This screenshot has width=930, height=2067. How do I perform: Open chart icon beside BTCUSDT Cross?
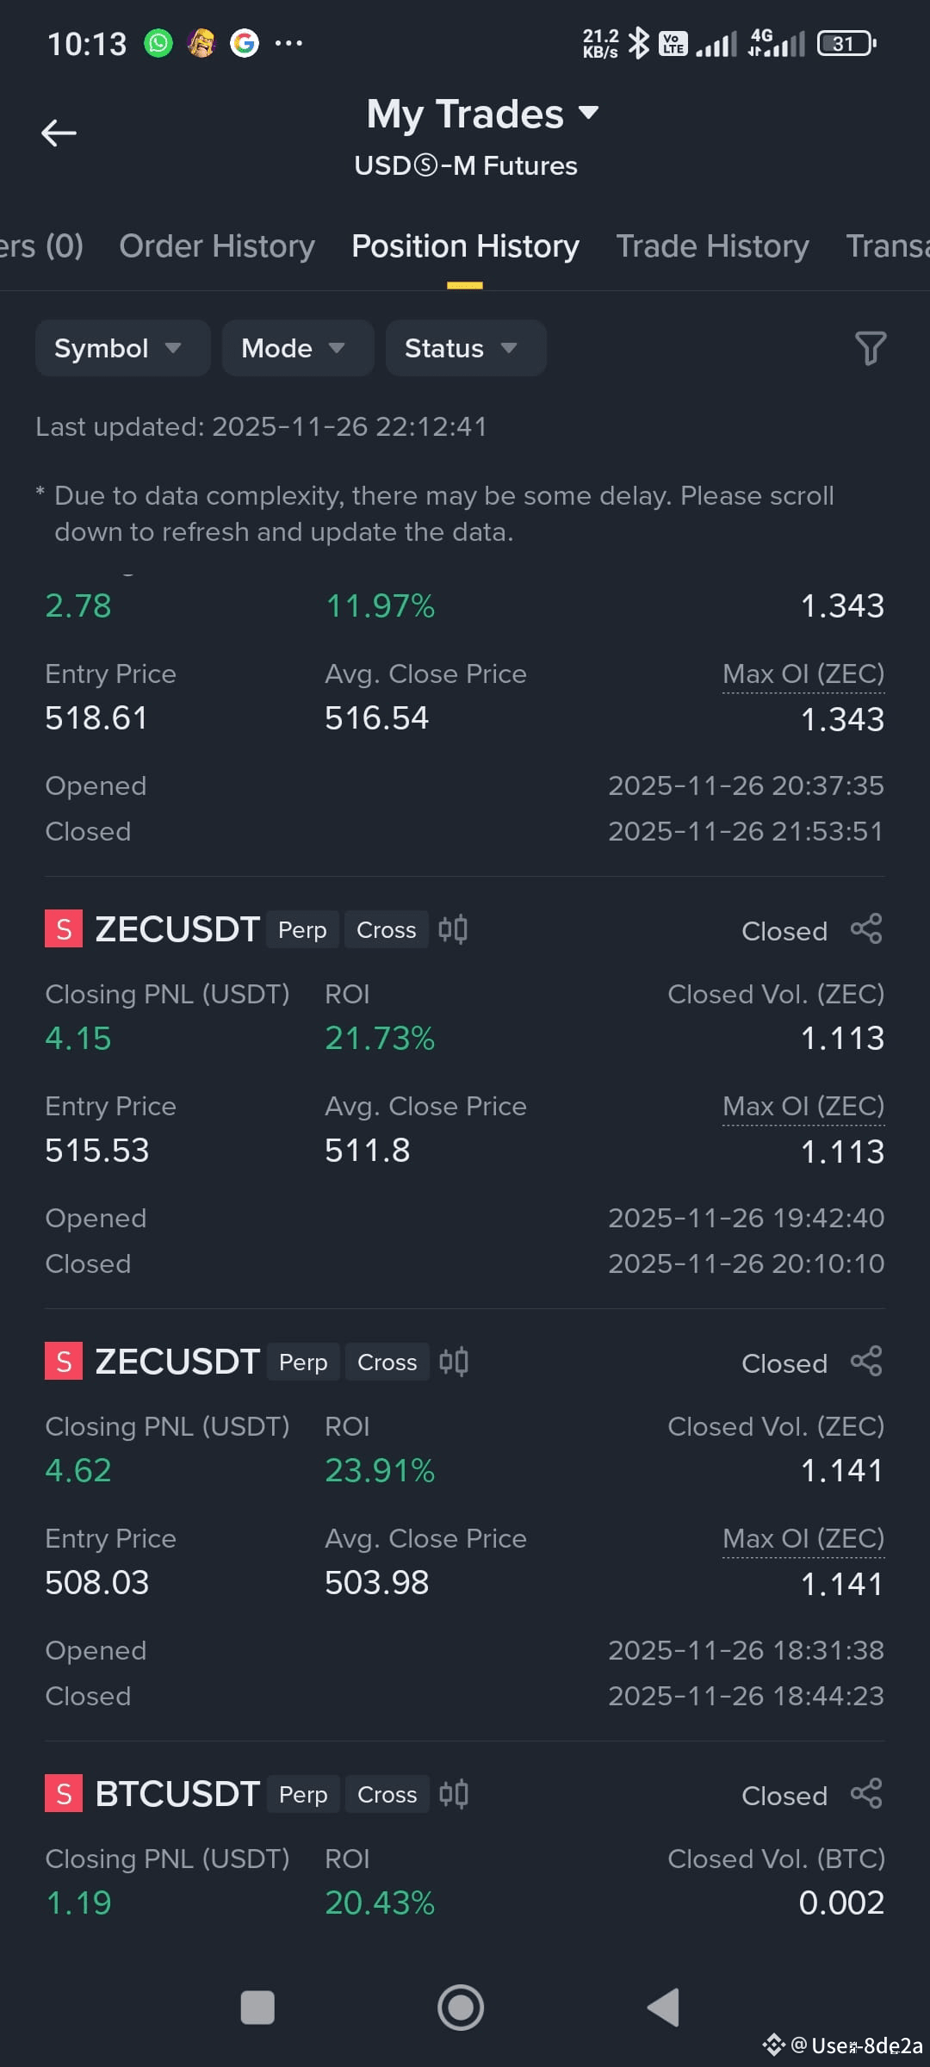click(453, 1794)
